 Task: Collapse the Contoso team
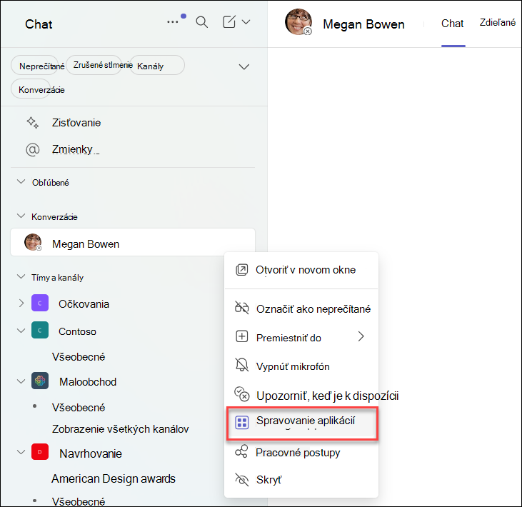point(21,331)
